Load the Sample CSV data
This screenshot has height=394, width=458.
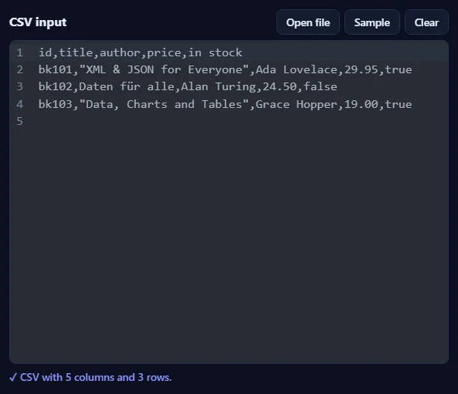coord(371,22)
